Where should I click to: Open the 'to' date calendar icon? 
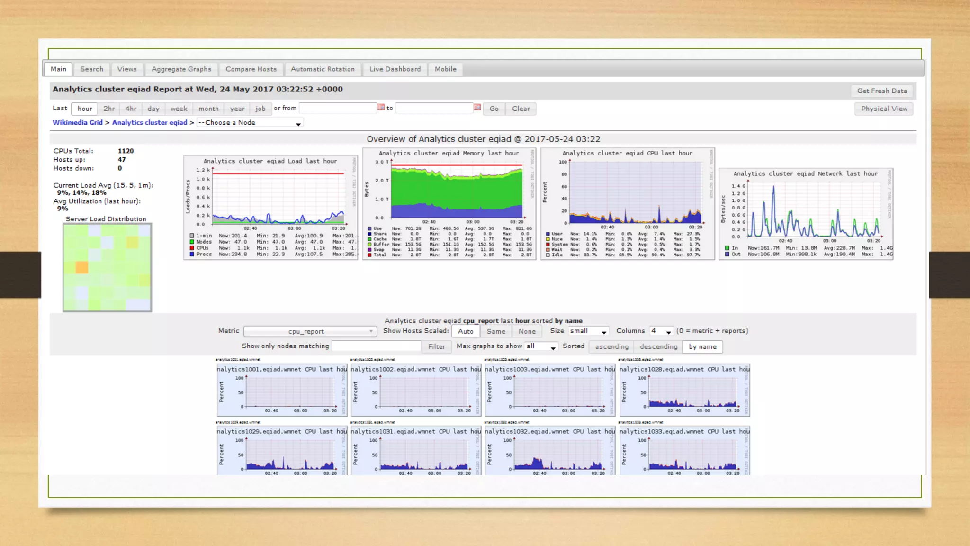point(477,108)
